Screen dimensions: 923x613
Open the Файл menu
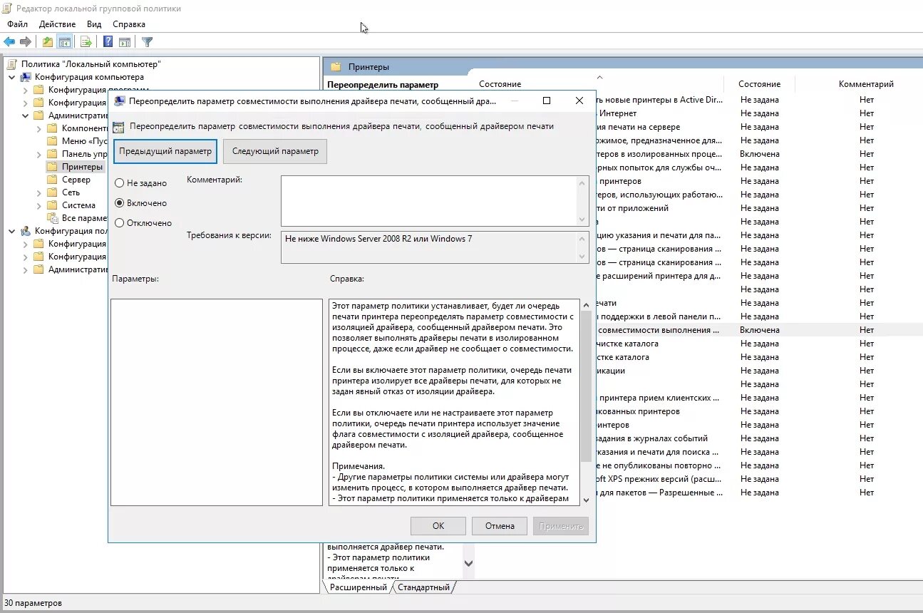pyautogui.click(x=18, y=24)
